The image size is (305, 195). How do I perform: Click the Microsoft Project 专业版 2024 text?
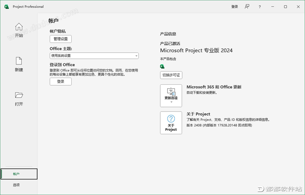196,50
